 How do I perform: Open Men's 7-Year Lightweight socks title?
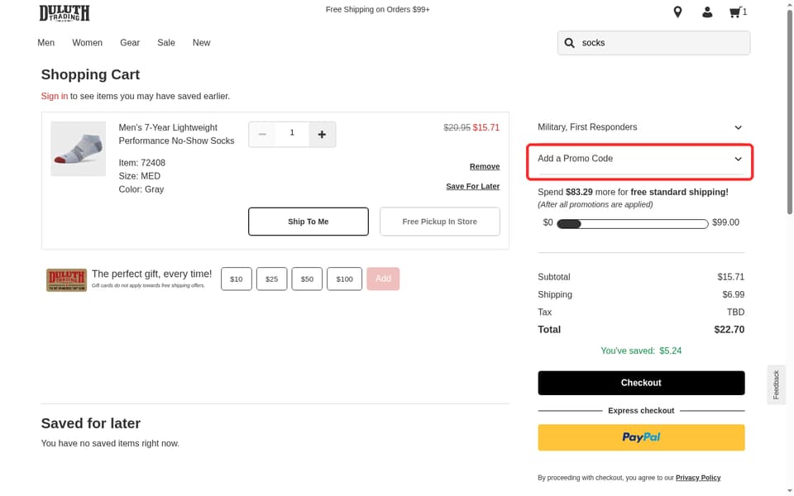[x=176, y=134]
